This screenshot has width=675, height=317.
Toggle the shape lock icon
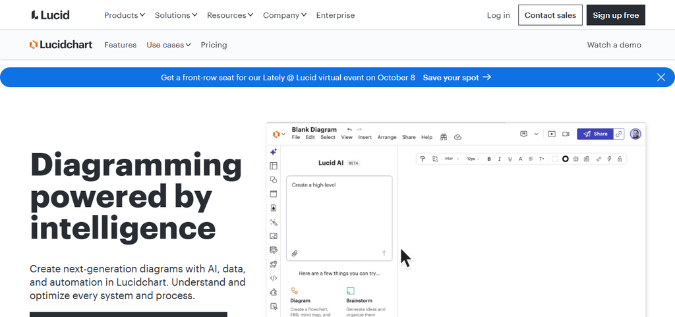620,159
